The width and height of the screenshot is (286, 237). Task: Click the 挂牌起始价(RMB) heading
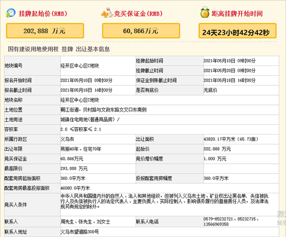pyautogui.click(x=43, y=14)
